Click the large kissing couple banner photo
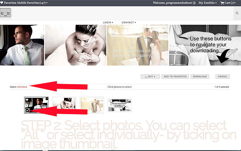This screenshot has width=241, height=151. [x=138, y=45]
